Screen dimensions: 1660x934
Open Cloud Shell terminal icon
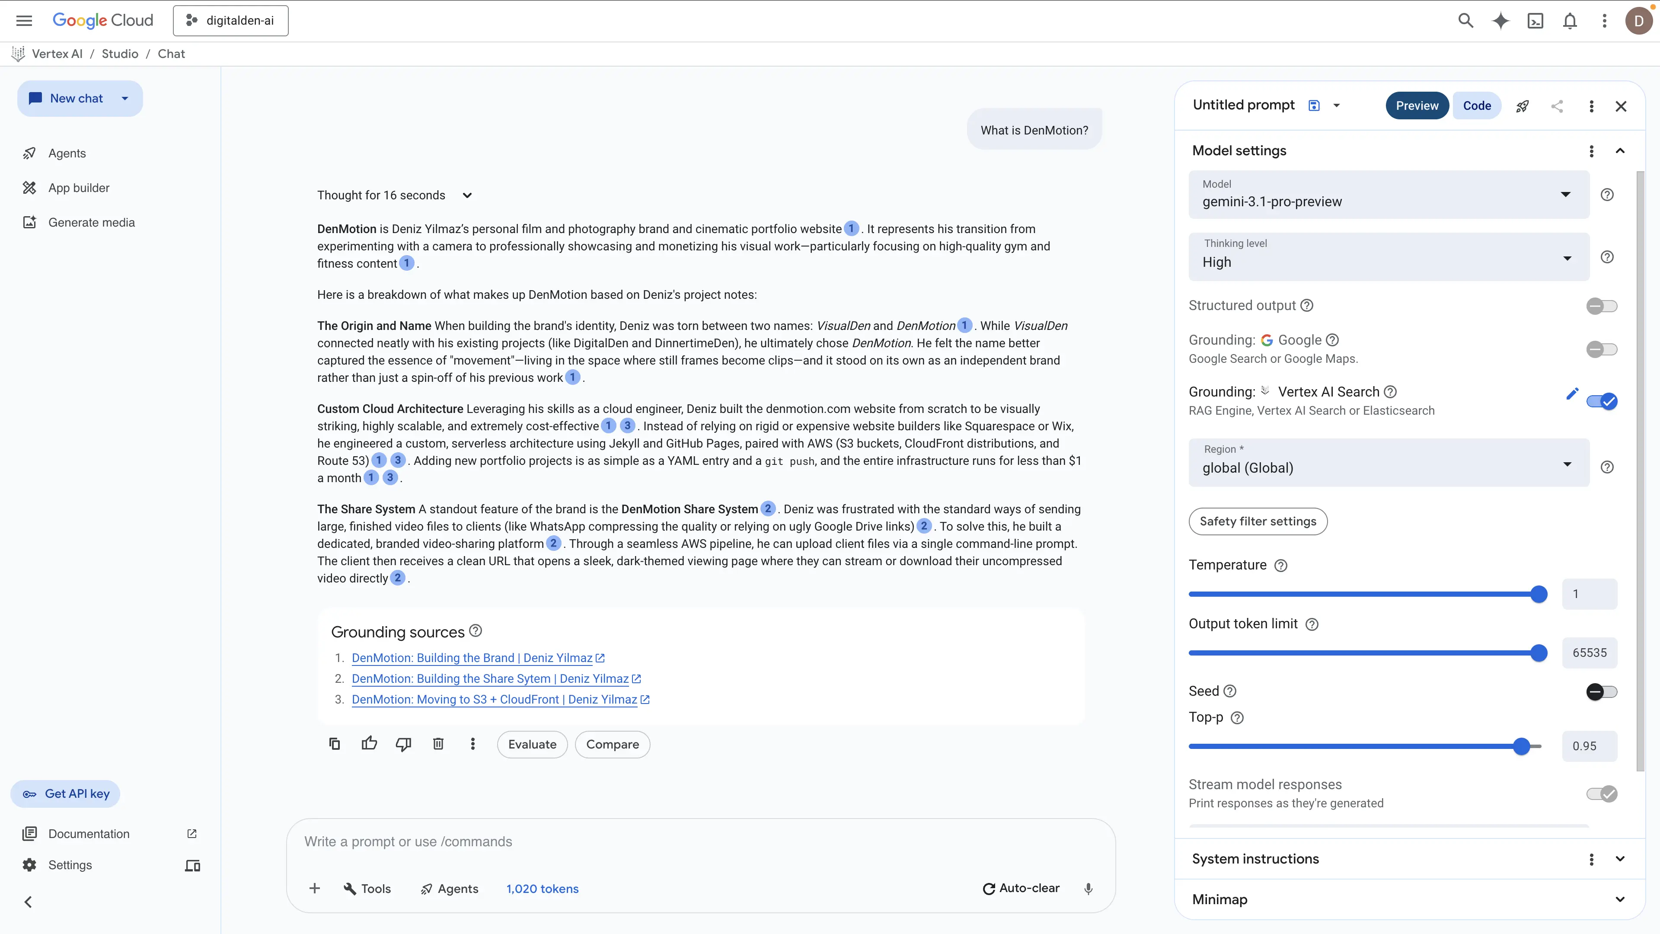[1535, 21]
